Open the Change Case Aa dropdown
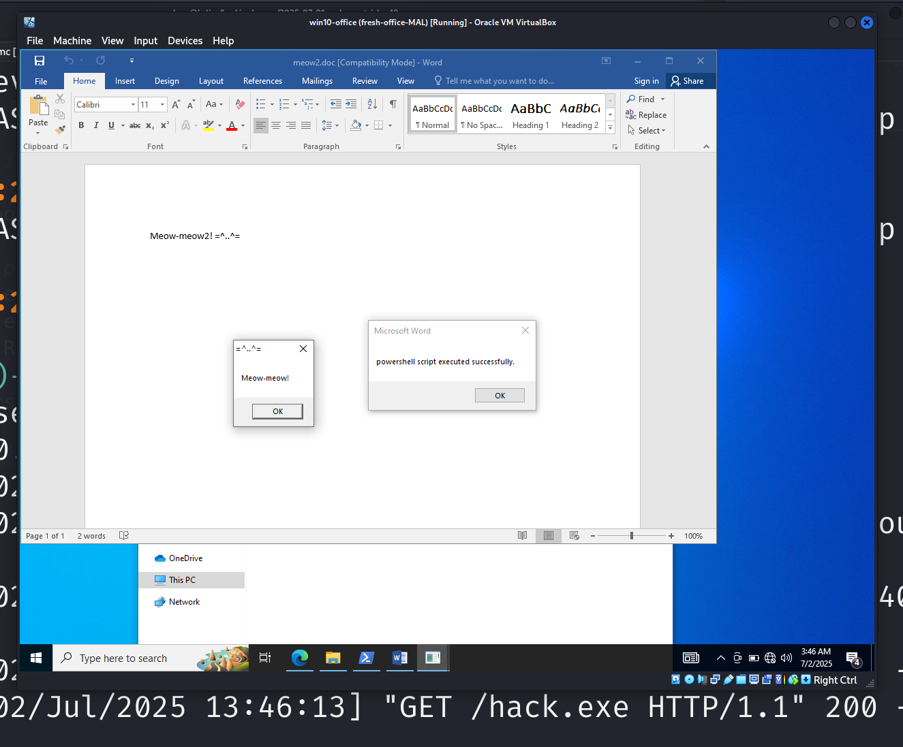 (214, 104)
